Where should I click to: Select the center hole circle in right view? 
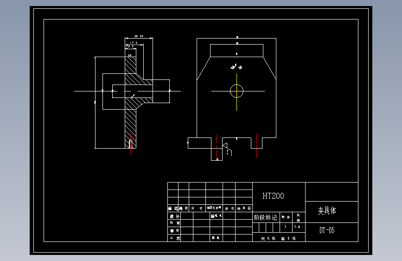click(236, 91)
